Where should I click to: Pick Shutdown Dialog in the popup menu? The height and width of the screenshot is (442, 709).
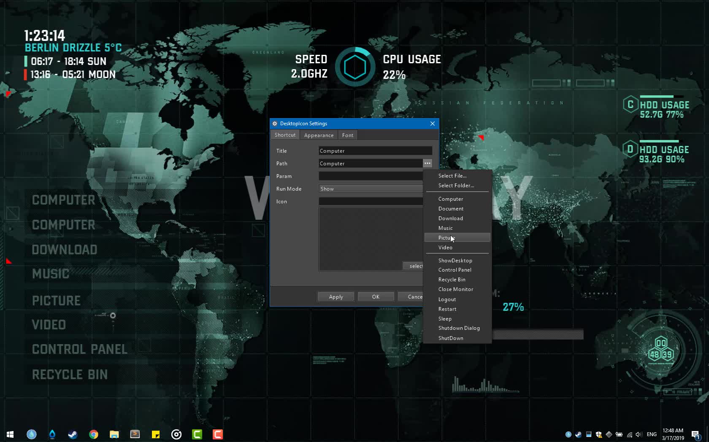tap(459, 328)
